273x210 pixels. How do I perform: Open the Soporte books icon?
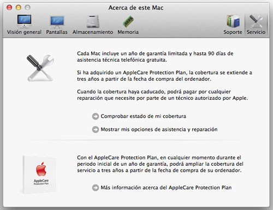click(x=233, y=21)
